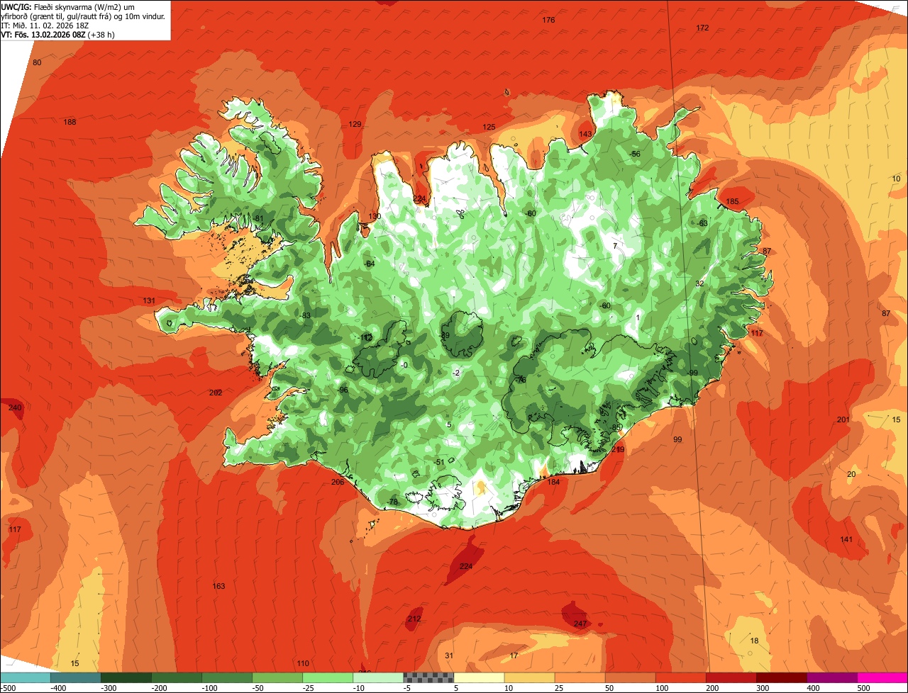908x693 pixels.
Task: Click the map value "163" in the southwest sea
Action: click(218, 587)
